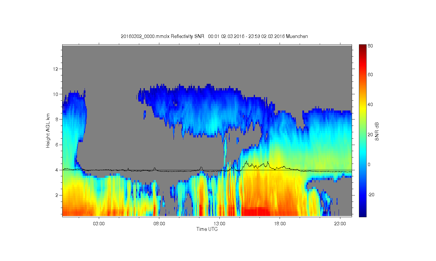Click the 18:00 time tick label
This screenshot has width=436, height=261.
point(280,224)
